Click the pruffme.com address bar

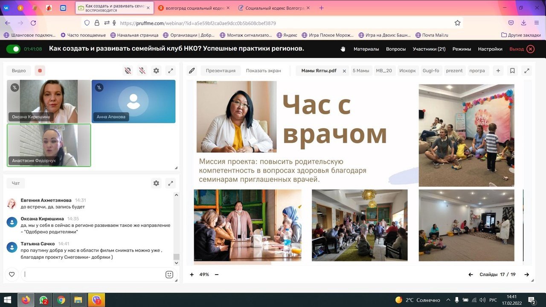272,23
